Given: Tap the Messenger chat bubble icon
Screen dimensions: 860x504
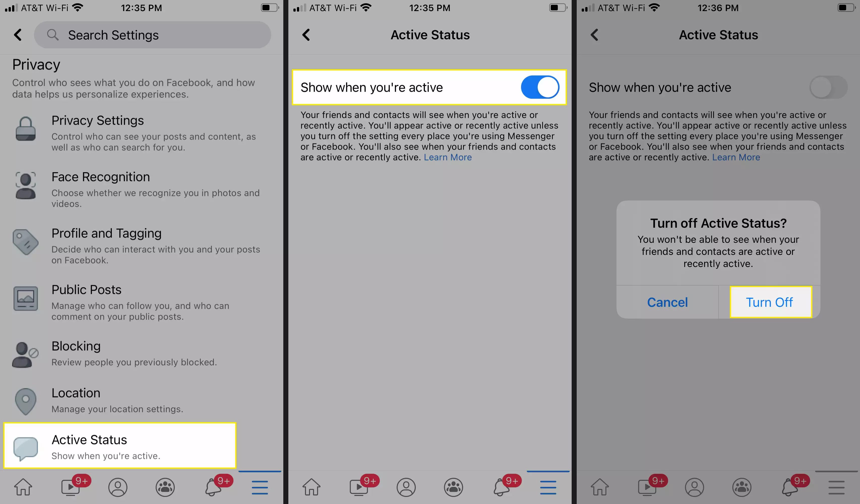Looking at the screenshot, I should click(25, 446).
